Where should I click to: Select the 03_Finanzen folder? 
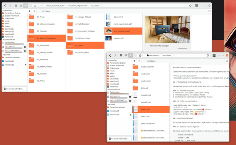coord(47,31)
